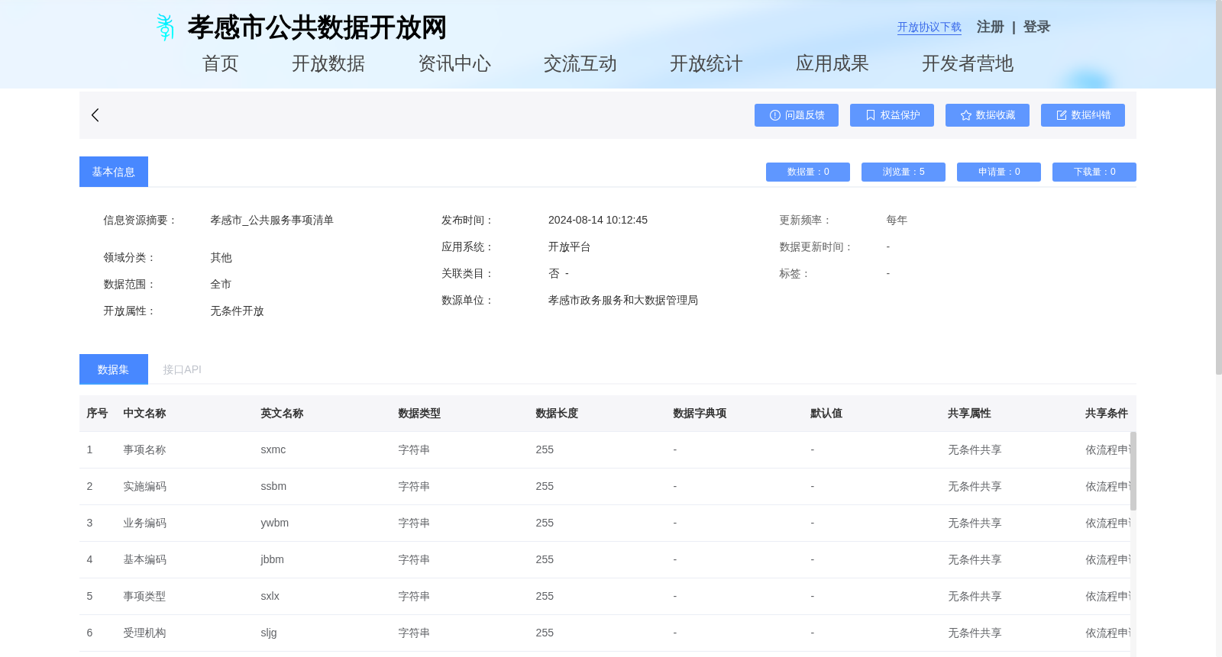Screen dimensions: 1222x657
Task: Click the 孝感市政务服务和大数据管理局 source unit text
Action: 623,301
